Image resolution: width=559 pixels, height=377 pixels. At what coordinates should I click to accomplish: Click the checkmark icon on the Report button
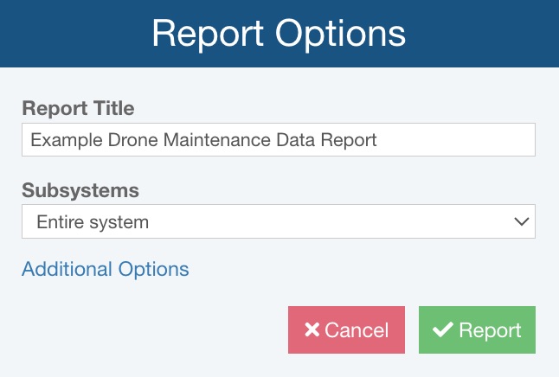(443, 330)
